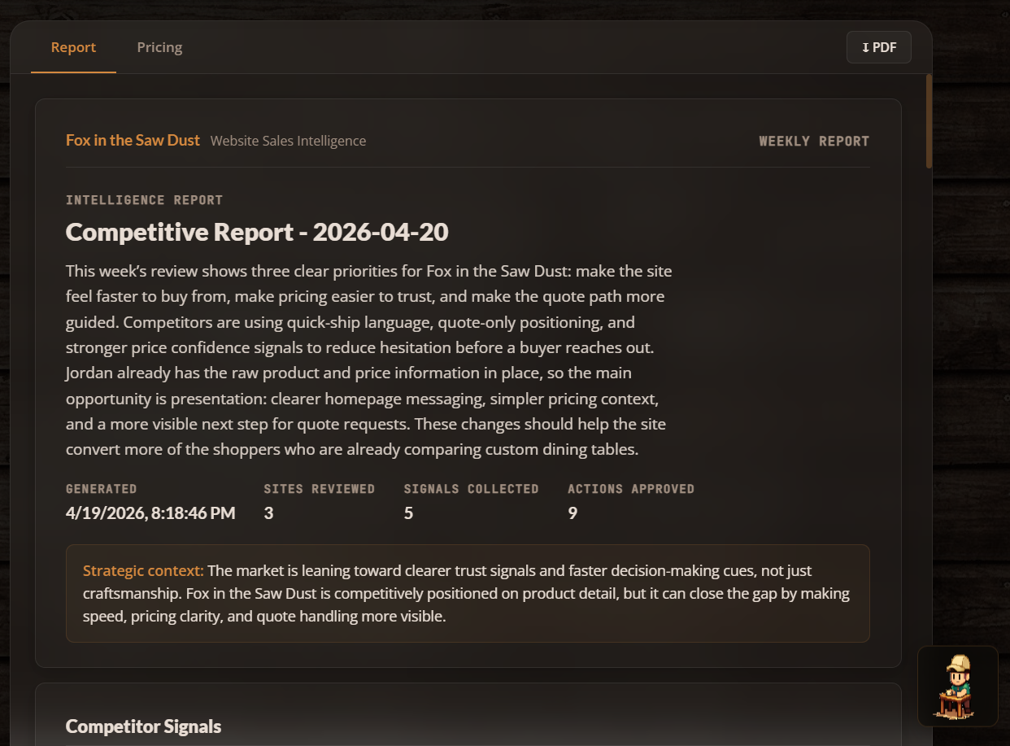Click the vertical scrollbar thumb
The width and height of the screenshot is (1010, 746).
pos(929,122)
